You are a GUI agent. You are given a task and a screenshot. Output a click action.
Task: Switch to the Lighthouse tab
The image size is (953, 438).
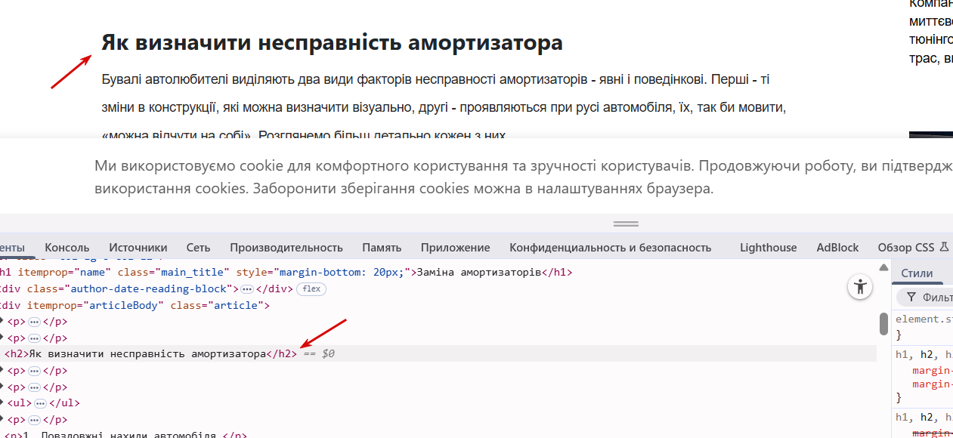[x=768, y=247]
